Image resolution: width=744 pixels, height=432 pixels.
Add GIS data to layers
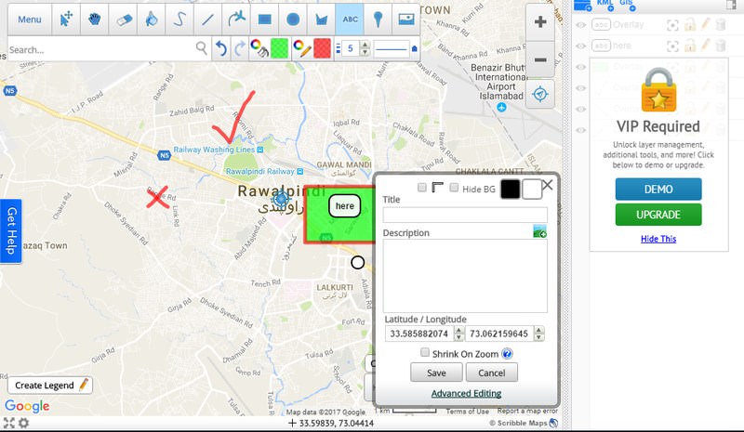pyautogui.click(x=626, y=5)
